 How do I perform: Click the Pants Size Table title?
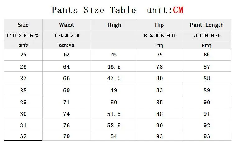[x=94, y=10]
